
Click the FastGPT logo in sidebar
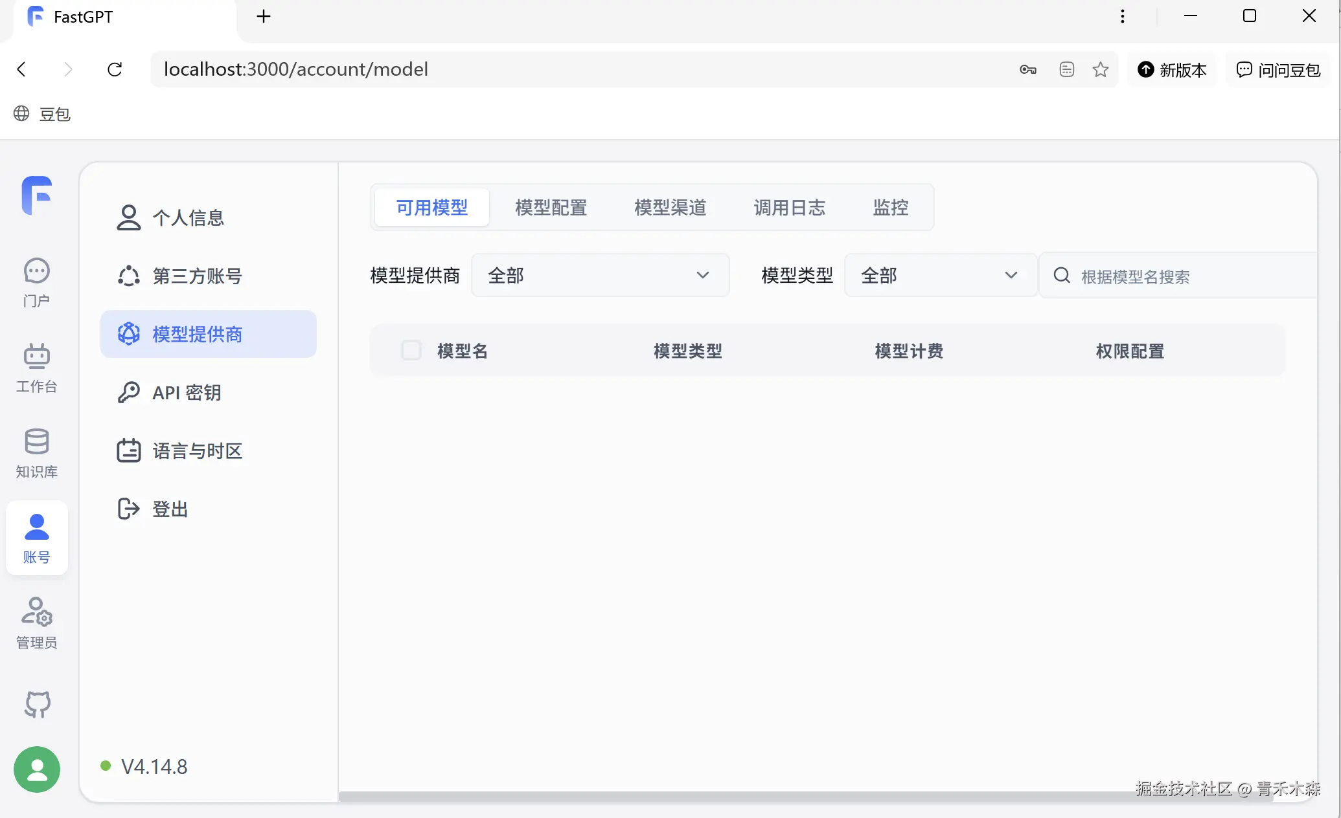pyautogui.click(x=37, y=194)
